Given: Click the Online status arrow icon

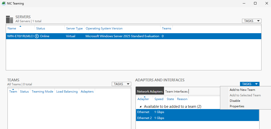Looking at the screenshot, I should [37, 36].
